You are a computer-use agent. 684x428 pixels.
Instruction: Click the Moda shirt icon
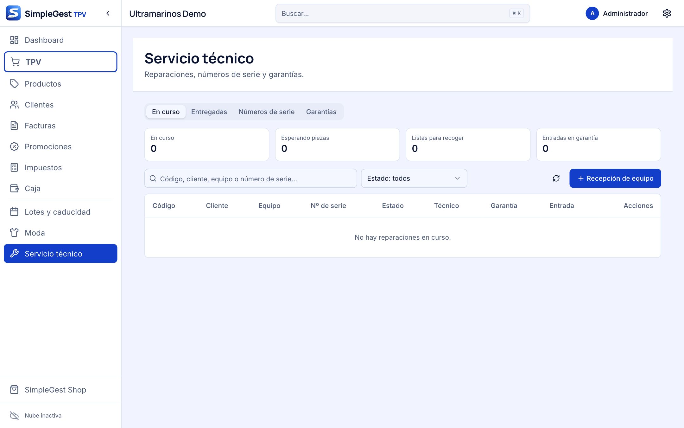14,233
